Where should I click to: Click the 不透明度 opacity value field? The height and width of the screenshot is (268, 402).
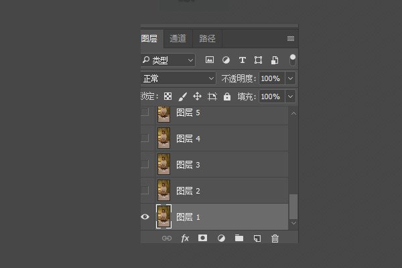click(272, 78)
